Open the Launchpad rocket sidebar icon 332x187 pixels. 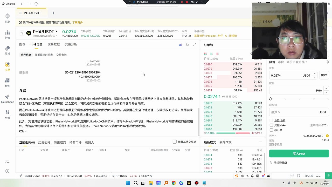8,98
